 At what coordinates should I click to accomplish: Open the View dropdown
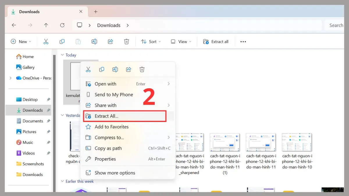point(181,42)
